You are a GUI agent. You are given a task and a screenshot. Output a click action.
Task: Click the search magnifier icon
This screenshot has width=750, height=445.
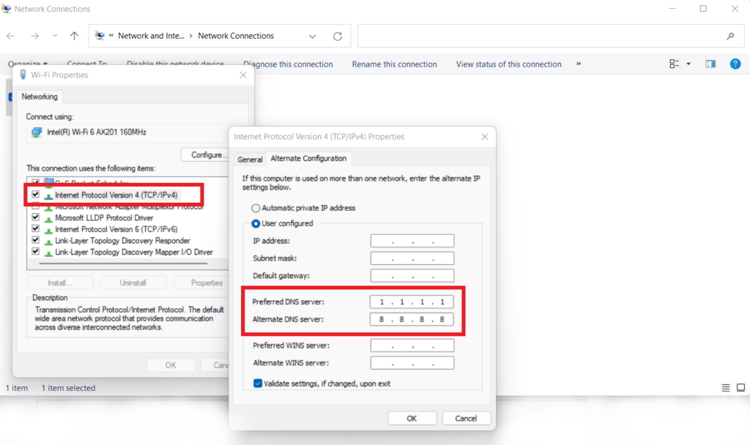click(730, 35)
